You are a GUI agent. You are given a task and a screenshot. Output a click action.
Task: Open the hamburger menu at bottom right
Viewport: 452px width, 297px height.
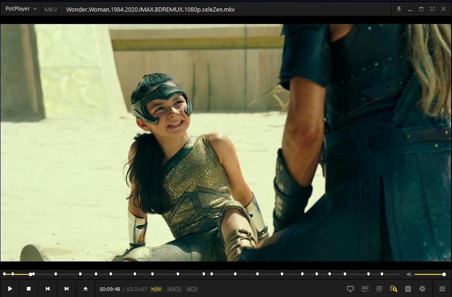point(442,289)
